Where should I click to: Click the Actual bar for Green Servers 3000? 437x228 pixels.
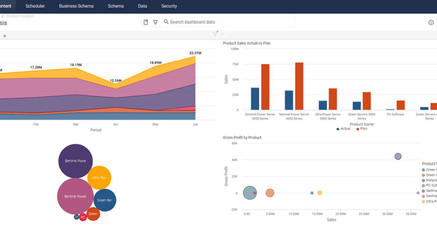(x=357, y=106)
